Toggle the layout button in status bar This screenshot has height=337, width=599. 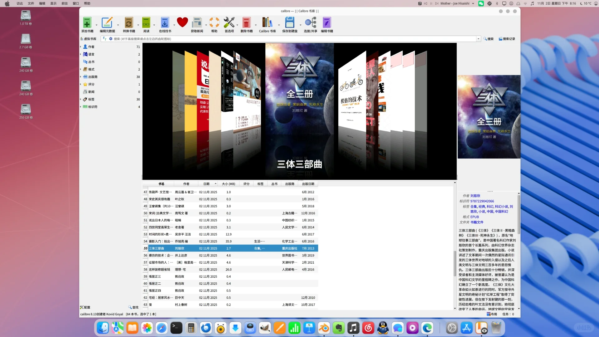click(492, 314)
